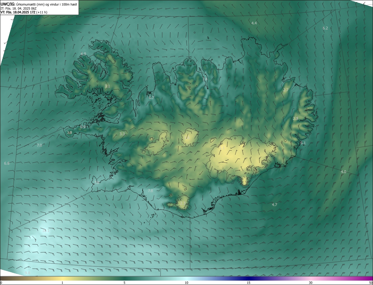Click the valid time line 'VT: Fös. 18.04.2025 17Z (+11 h)'
This screenshot has height=285, width=373.
(24, 12)
